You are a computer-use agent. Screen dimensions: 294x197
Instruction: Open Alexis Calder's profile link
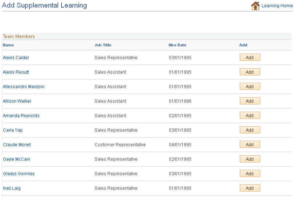16,58
